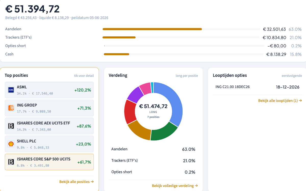The height and width of the screenshot is (191, 306).
Task: Click the iShares Core AEX ETF logo
Action: click(x=11, y=126)
